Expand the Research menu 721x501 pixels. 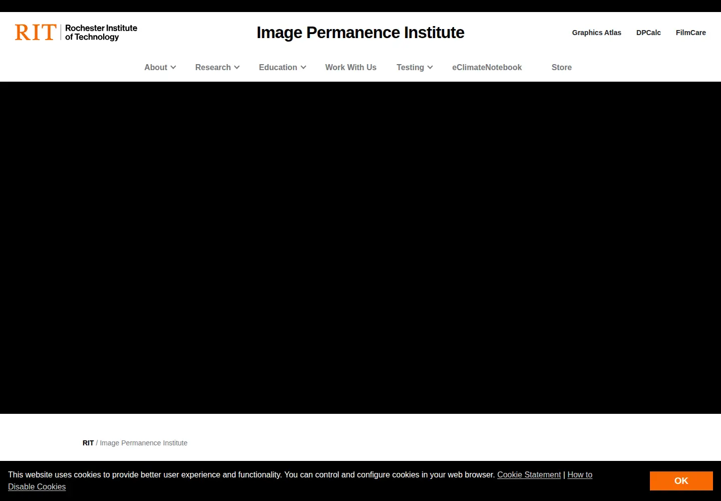217,67
